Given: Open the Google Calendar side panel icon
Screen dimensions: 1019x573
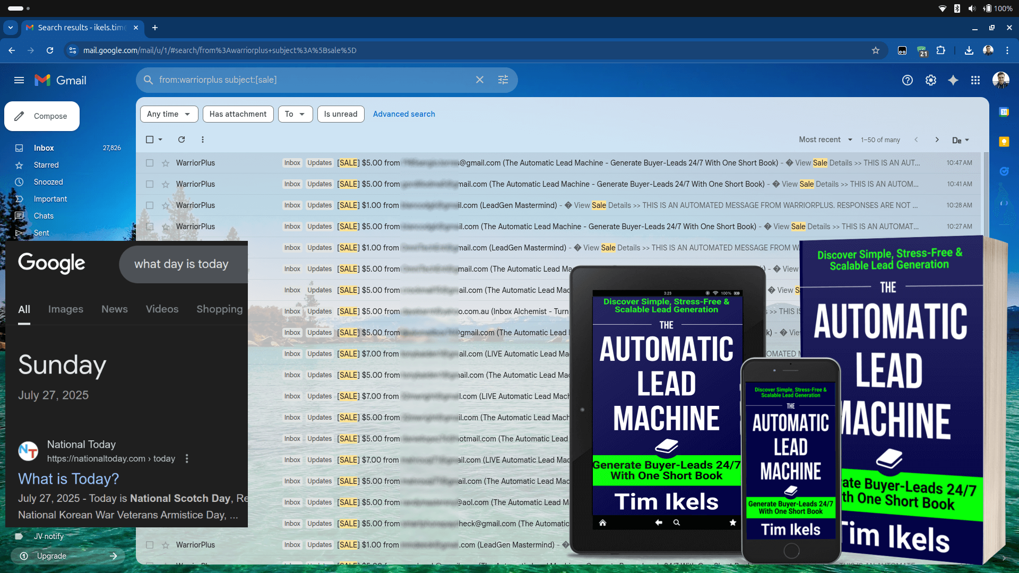Looking at the screenshot, I should click(x=1004, y=112).
